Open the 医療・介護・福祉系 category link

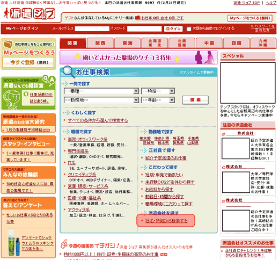(84, 198)
